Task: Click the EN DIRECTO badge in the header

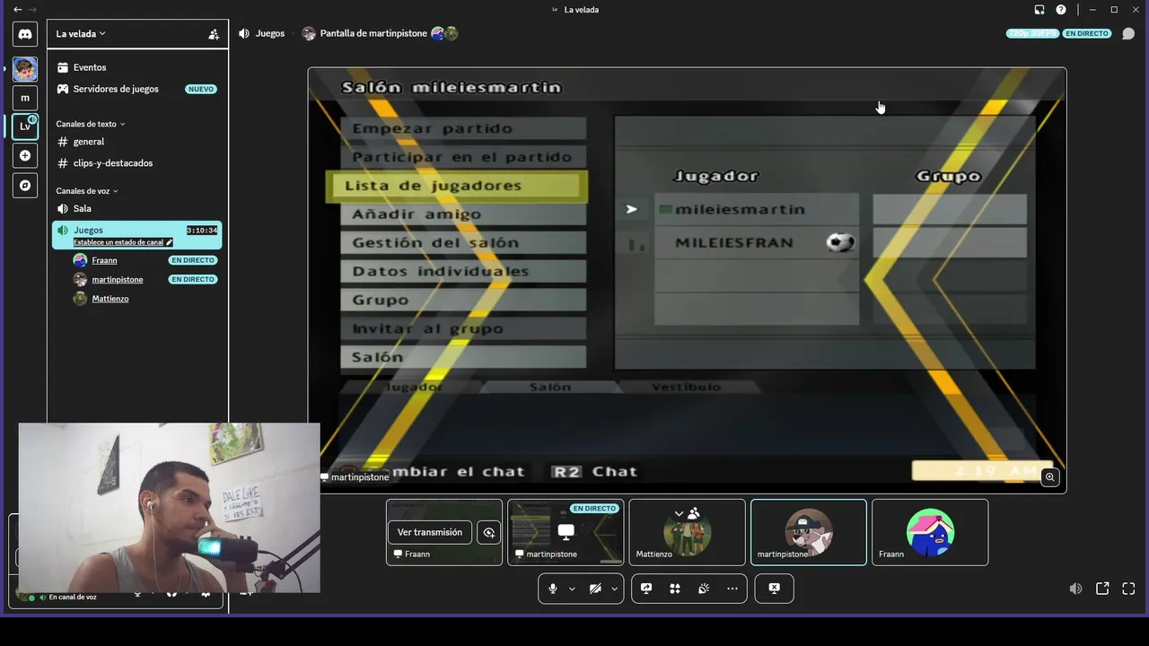Action: (1087, 33)
